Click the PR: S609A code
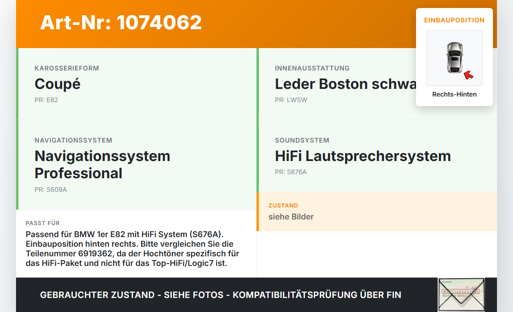The image size is (513, 312). click(50, 190)
